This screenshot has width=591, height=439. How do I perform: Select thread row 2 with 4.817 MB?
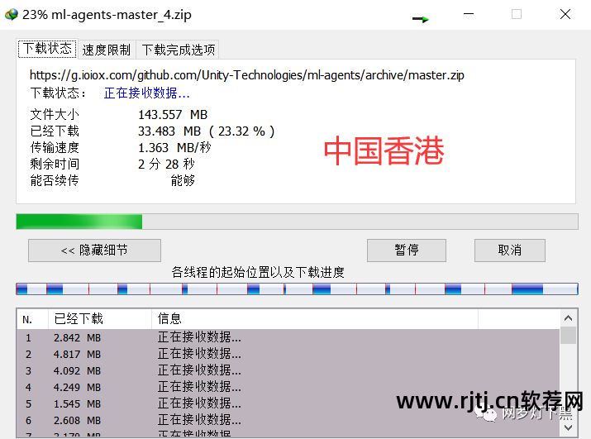coord(288,354)
